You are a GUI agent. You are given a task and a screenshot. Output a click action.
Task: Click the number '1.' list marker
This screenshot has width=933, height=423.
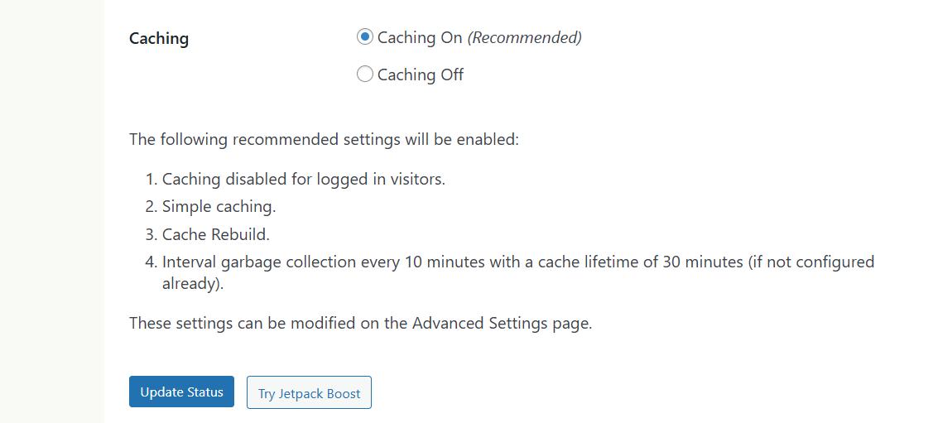[x=151, y=179]
